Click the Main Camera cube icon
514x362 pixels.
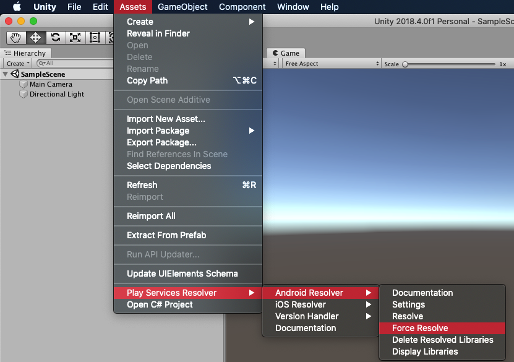point(24,84)
